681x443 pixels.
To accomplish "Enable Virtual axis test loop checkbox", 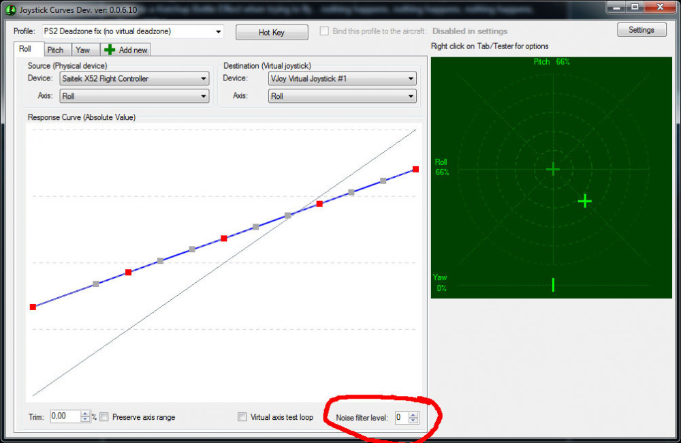I will pos(242,417).
